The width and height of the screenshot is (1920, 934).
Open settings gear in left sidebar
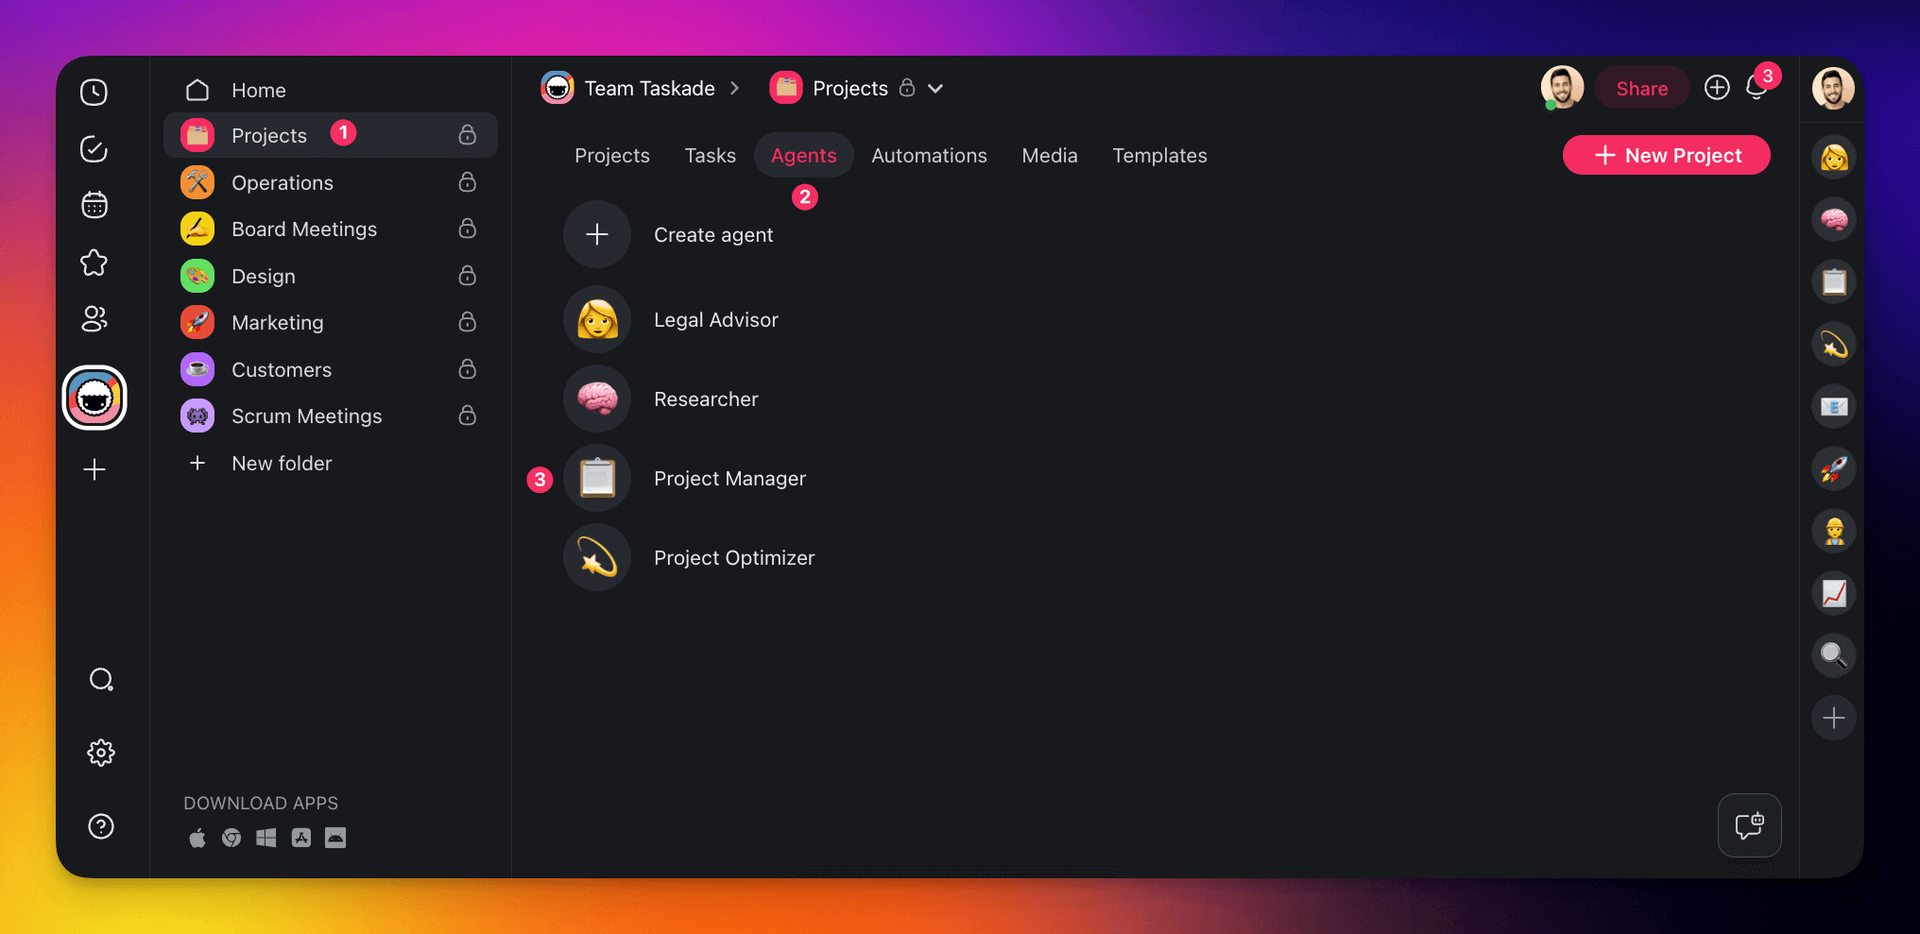pos(101,753)
